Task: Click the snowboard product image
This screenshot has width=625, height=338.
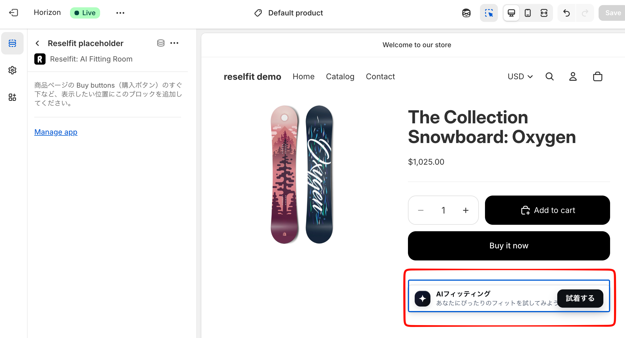Action: 302,174
